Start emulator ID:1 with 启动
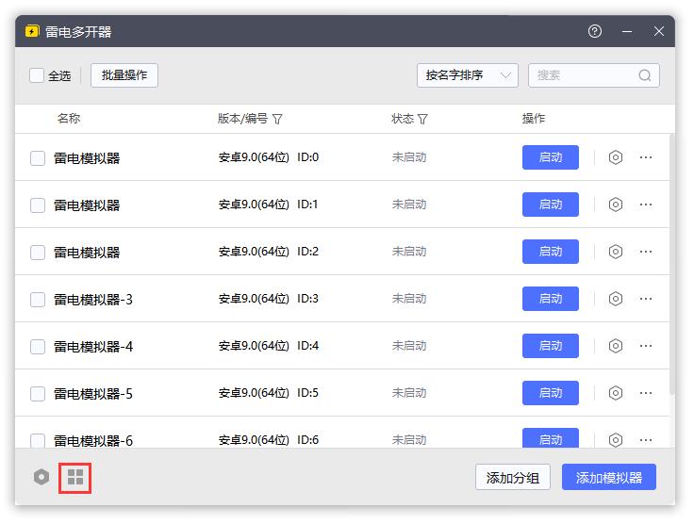The width and height of the screenshot is (694, 524). coord(550,205)
